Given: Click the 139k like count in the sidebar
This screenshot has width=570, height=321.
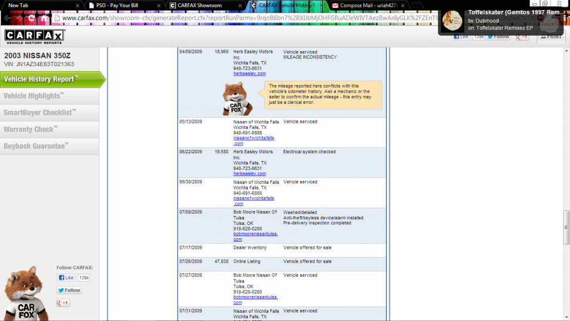Looking at the screenshot, I should click(x=84, y=278).
